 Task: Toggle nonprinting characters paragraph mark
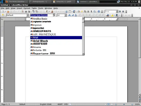(x=91, y=12)
